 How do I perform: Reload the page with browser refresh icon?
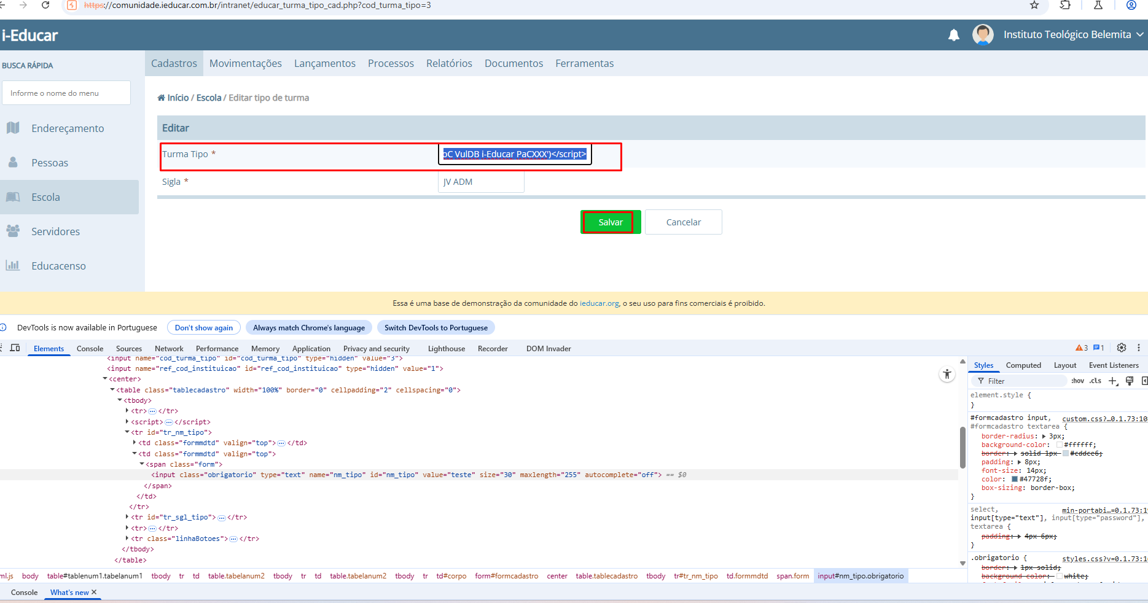(x=45, y=5)
